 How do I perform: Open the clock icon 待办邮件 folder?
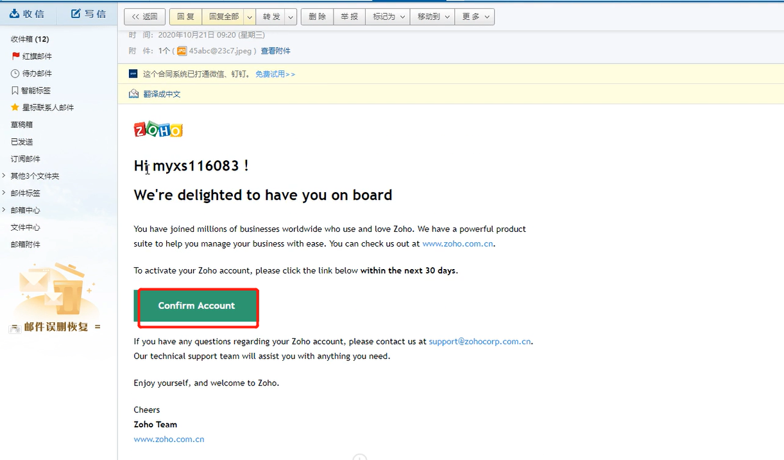[x=16, y=74]
